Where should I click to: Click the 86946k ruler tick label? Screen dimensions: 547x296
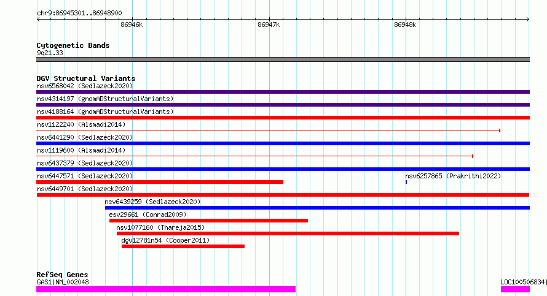pyautogui.click(x=132, y=25)
